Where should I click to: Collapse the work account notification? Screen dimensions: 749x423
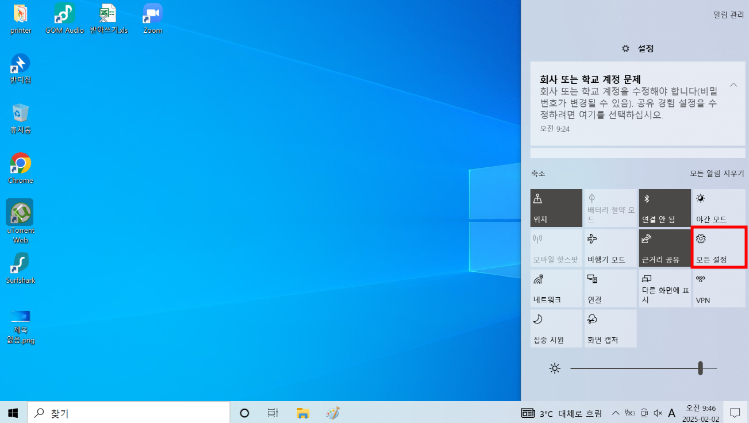(x=733, y=84)
